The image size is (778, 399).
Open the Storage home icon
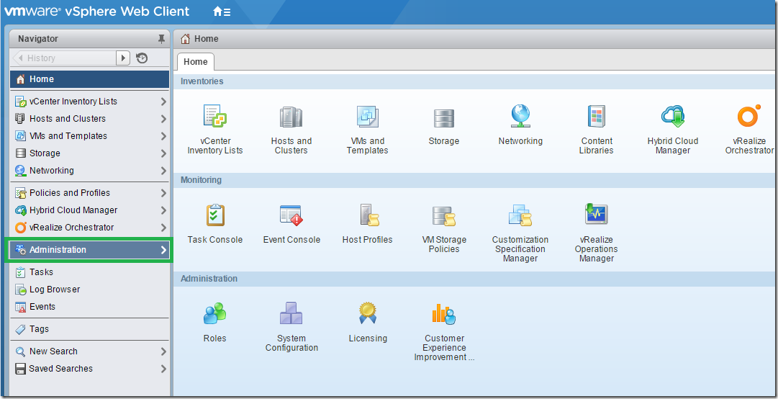tap(443, 118)
